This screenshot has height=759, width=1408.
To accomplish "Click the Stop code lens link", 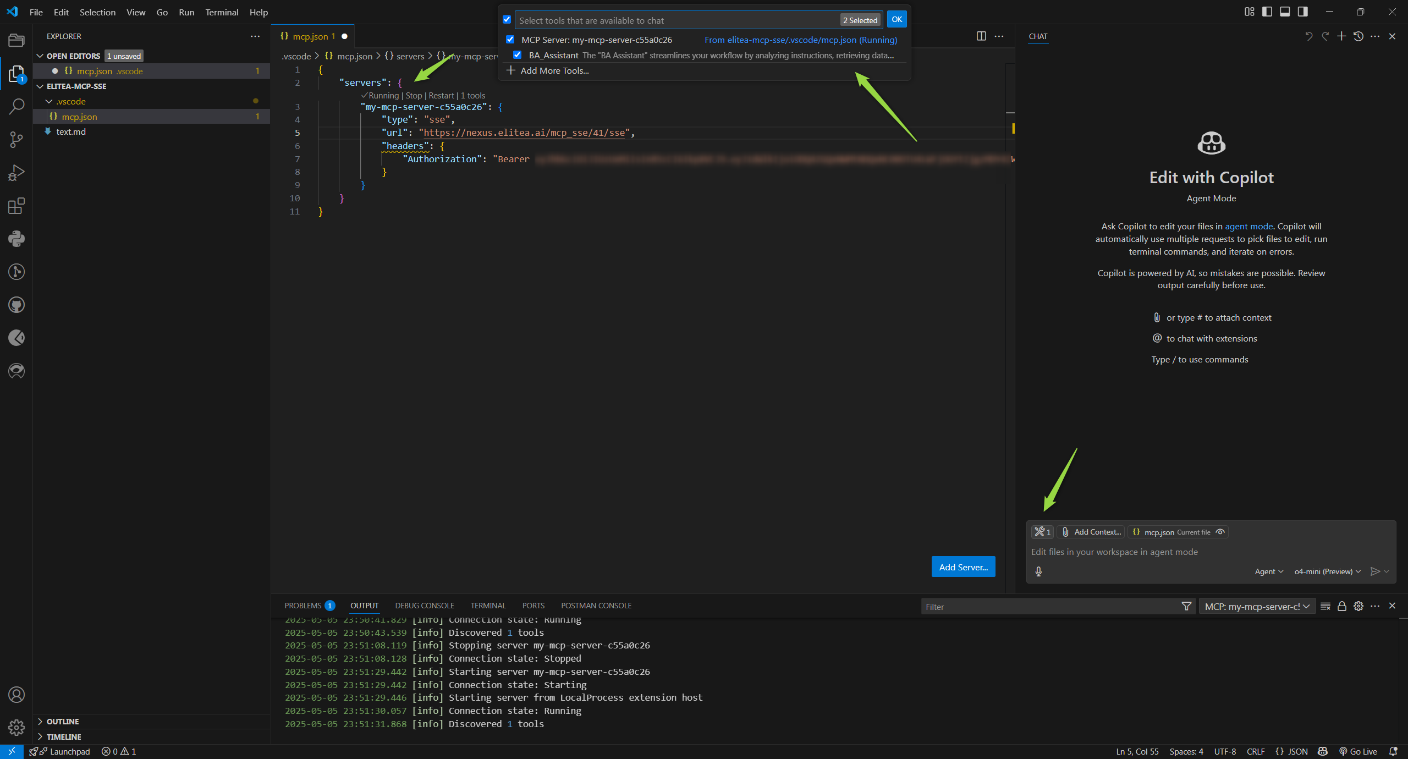I will (x=414, y=96).
